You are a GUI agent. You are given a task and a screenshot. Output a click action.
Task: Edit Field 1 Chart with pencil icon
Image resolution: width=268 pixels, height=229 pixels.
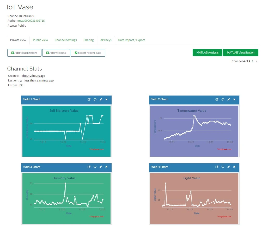(x=101, y=99)
